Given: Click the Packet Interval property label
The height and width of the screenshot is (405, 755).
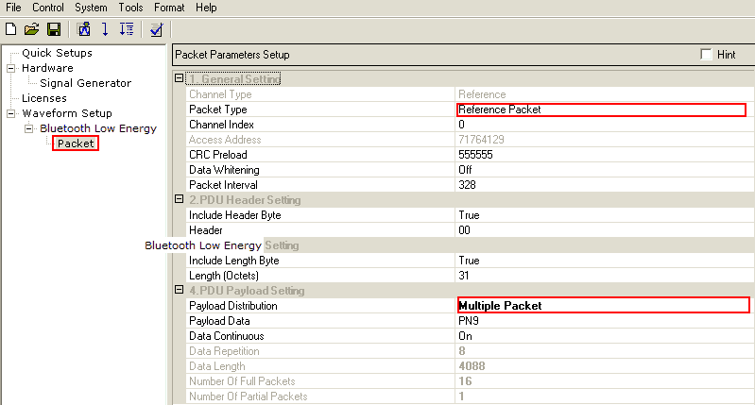Looking at the screenshot, I should pyautogui.click(x=223, y=185).
